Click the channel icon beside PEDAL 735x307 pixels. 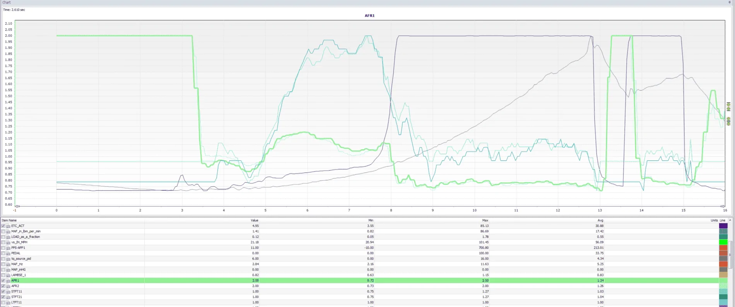coord(8,253)
